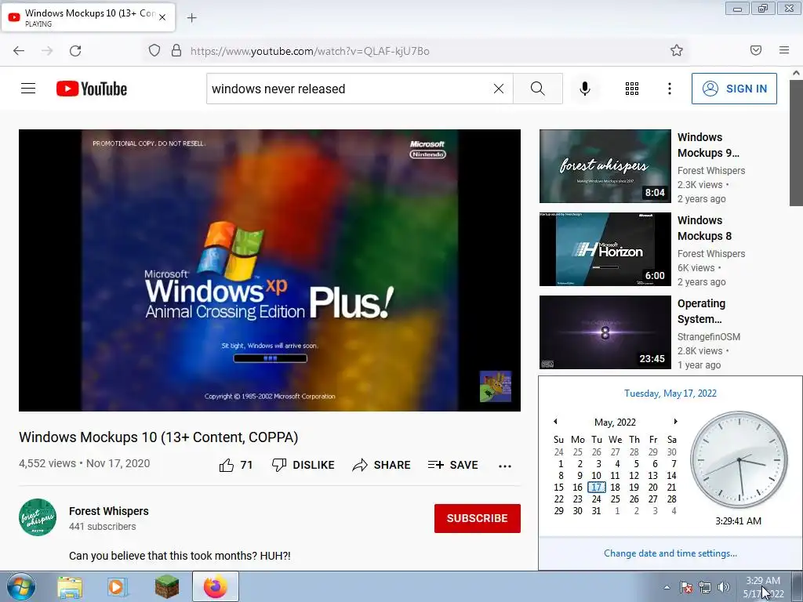Open the Windows Start orb

point(21,586)
